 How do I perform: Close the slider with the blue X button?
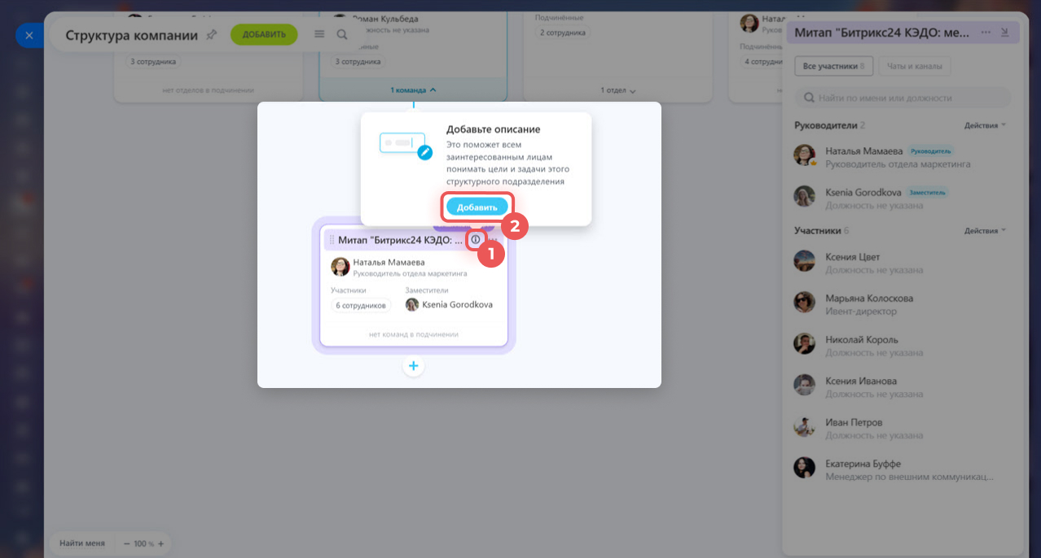click(x=29, y=36)
